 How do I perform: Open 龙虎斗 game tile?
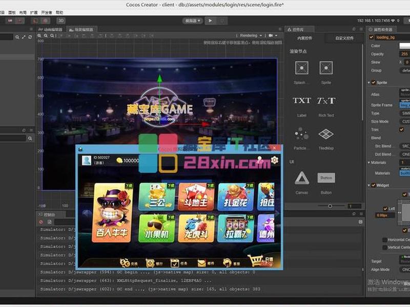coord(196,228)
